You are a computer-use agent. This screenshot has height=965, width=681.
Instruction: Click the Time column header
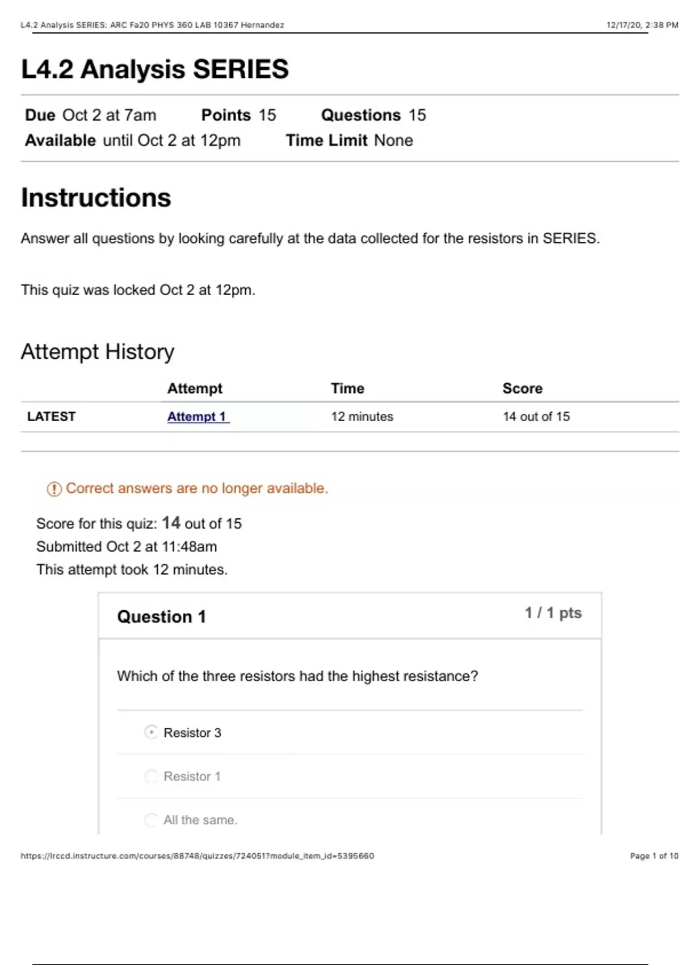tap(347, 388)
